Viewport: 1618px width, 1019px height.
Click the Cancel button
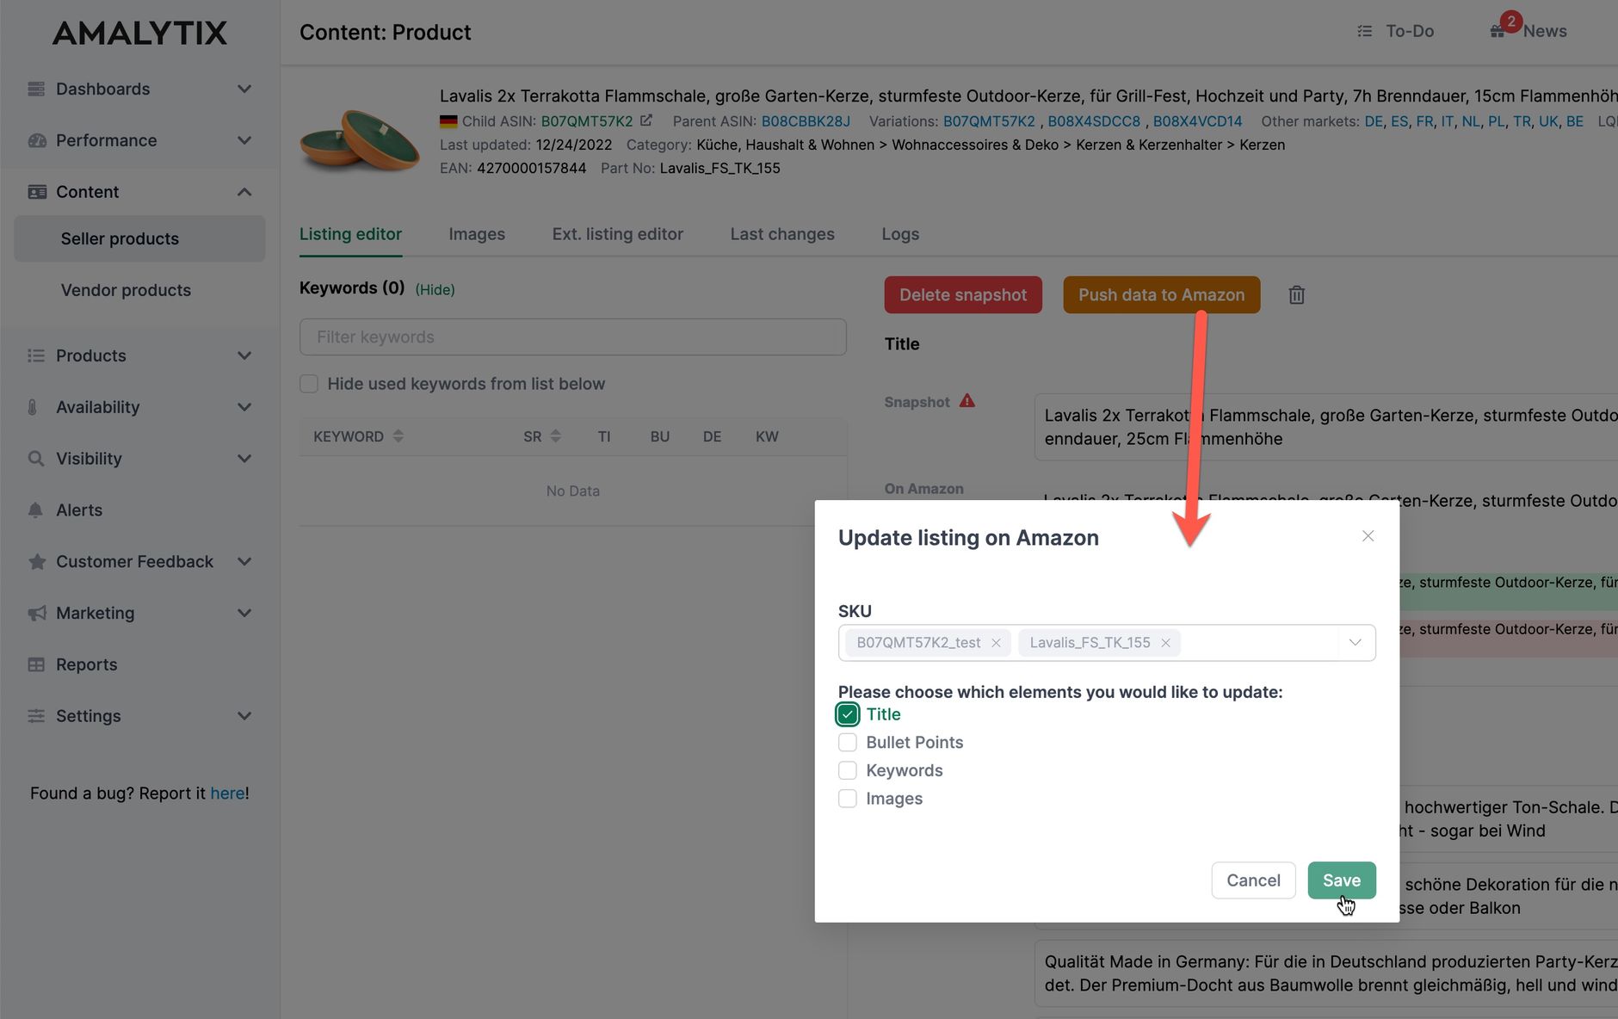click(x=1253, y=880)
